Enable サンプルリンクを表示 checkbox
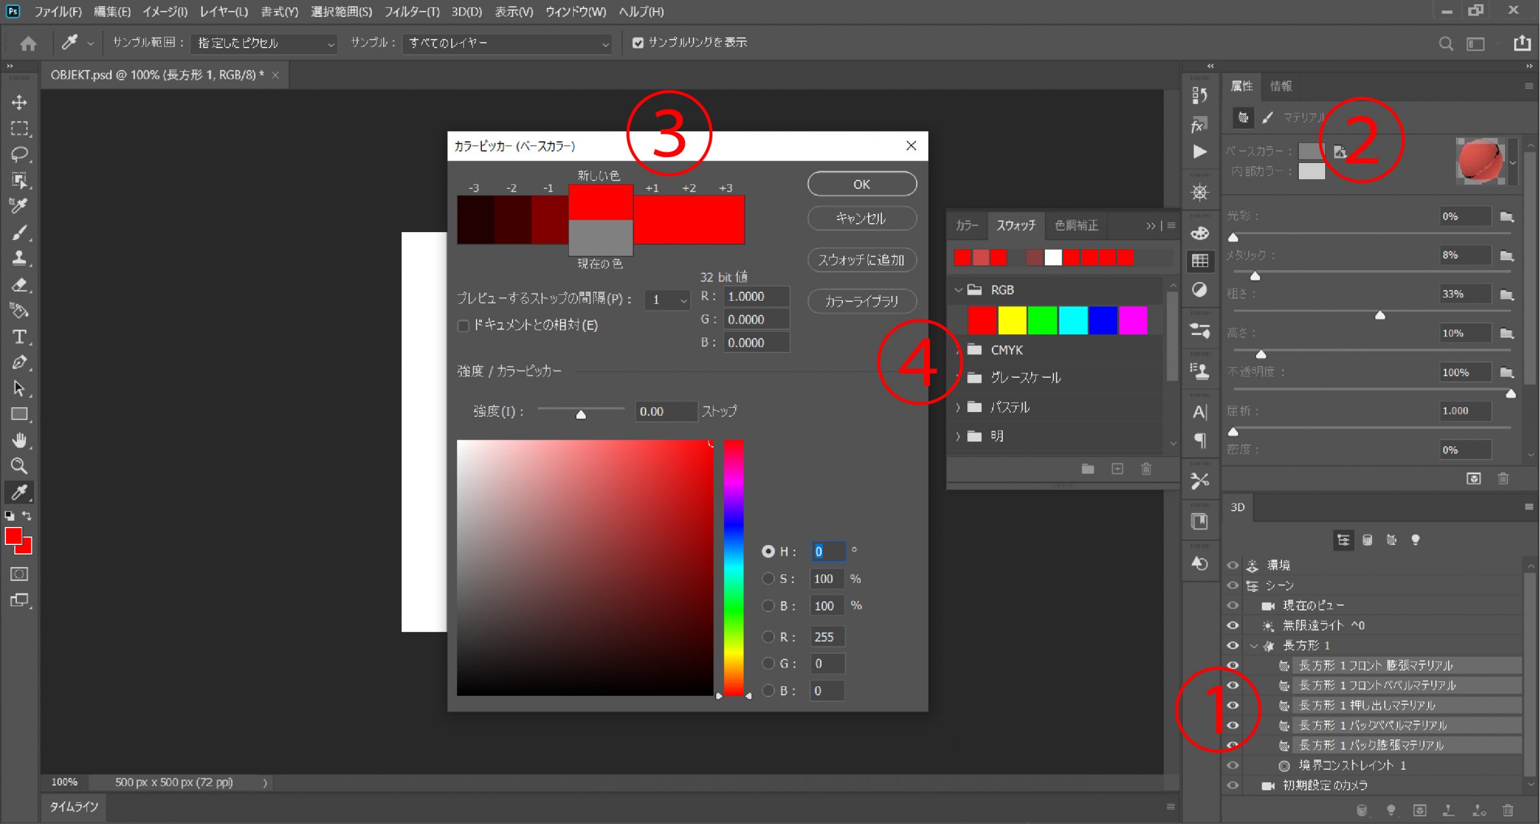1540x824 pixels. [x=633, y=42]
